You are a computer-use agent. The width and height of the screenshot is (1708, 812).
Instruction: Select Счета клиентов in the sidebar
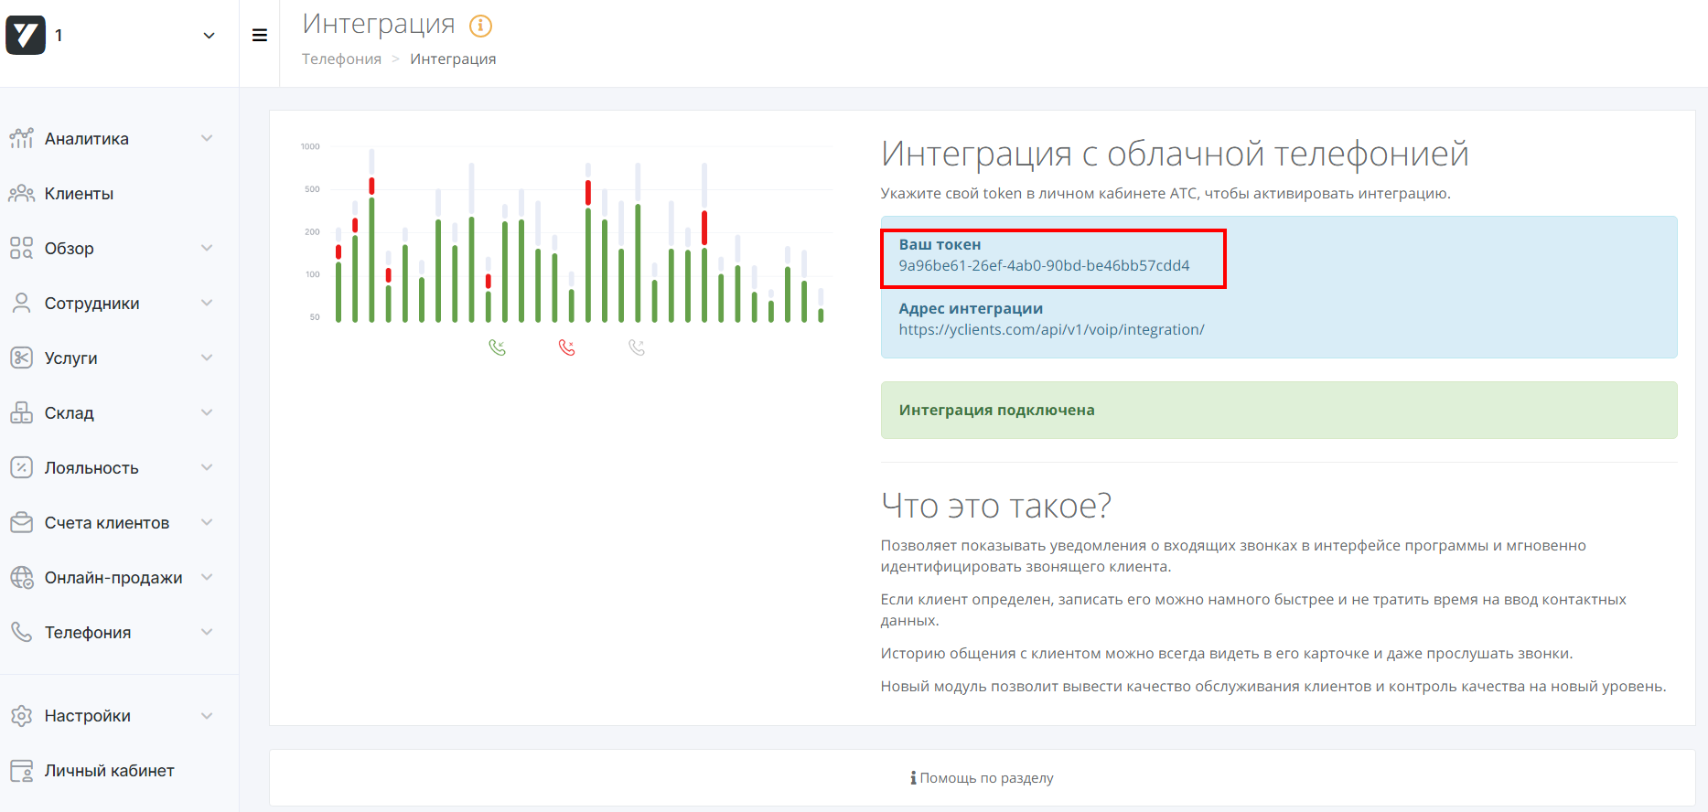[107, 523]
